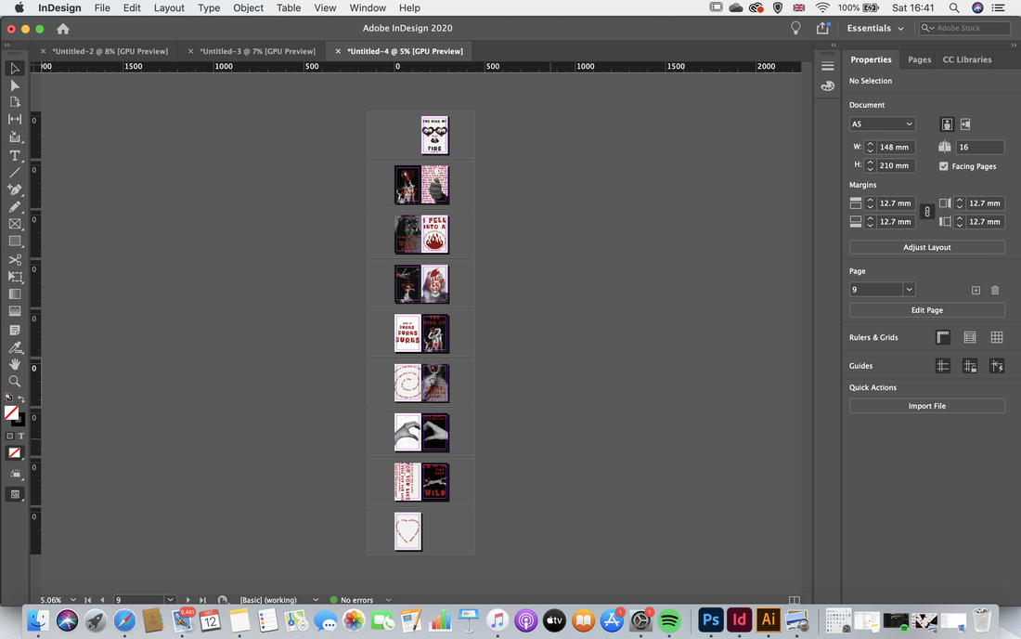This screenshot has height=639, width=1021.
Task: Click the page width input field
Action: click(896, 147)
